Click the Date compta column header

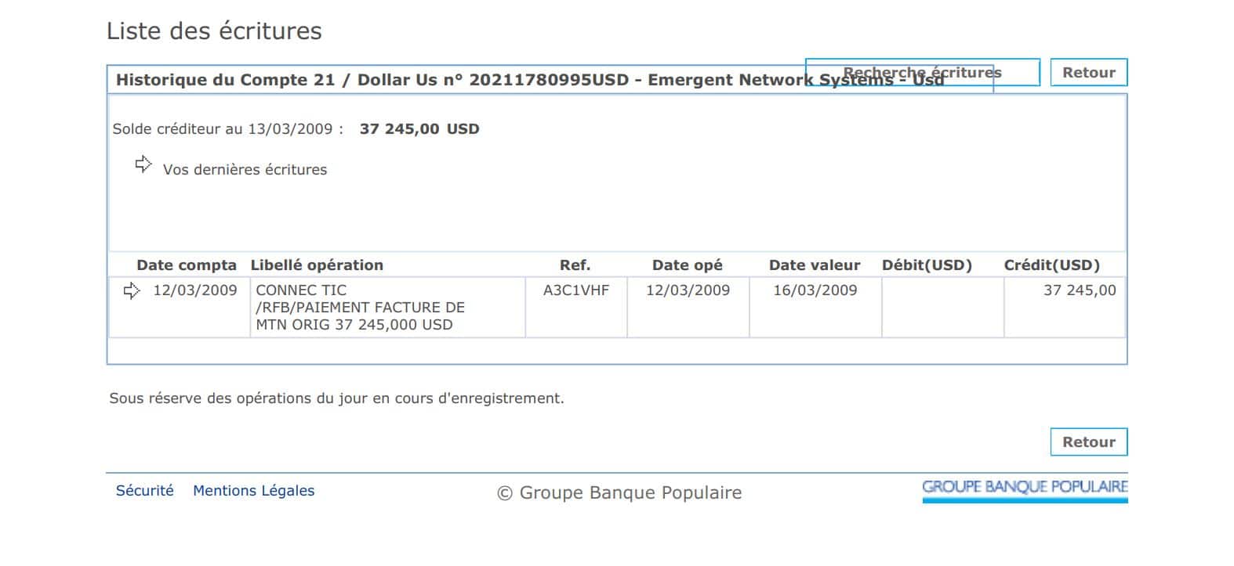click(x=186, y=265)
